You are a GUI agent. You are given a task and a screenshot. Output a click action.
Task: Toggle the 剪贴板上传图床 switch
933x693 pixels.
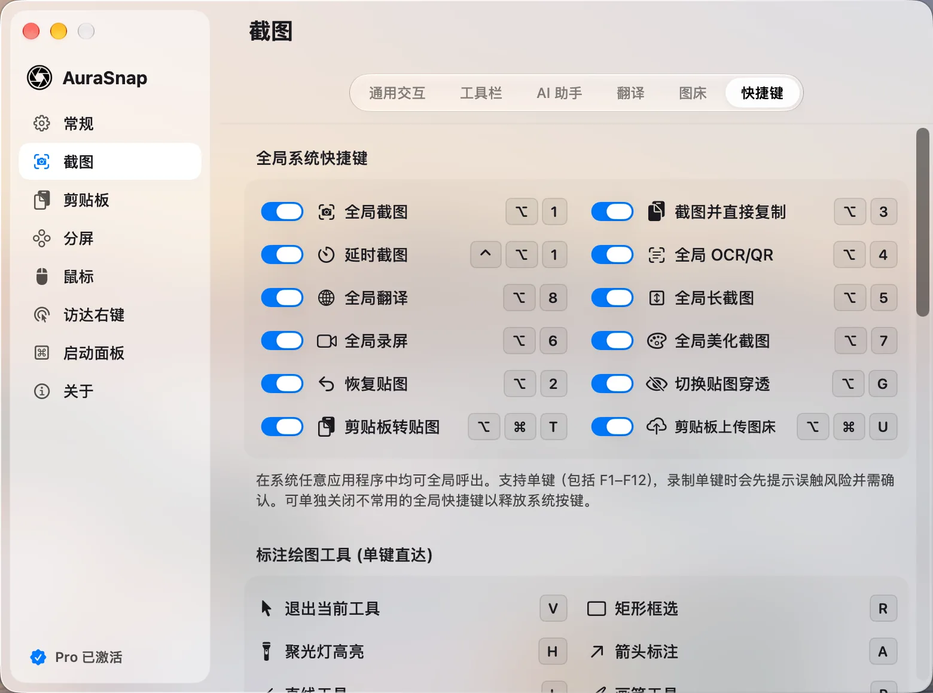tap(612, 427)
